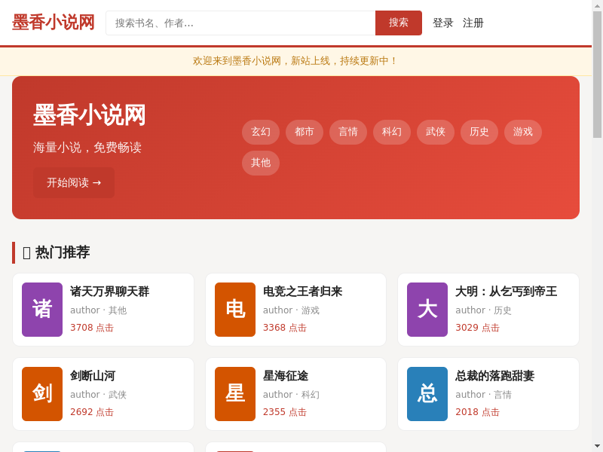603x452 pixels.
Task: Click the scrollbar up arrow
Action: pyautogui.click(x=597, y=5)
